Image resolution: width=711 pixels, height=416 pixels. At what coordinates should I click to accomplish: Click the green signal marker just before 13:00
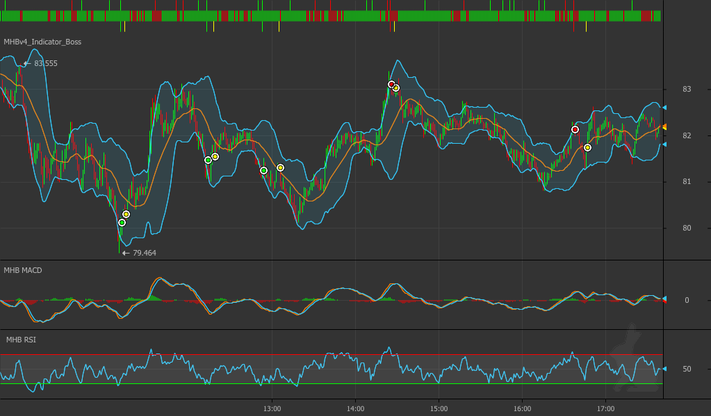[263, 170]
